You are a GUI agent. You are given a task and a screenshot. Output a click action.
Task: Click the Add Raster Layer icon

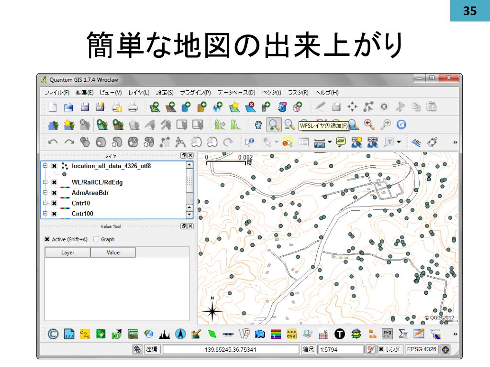pyautogui.click(x=171, y=107)
